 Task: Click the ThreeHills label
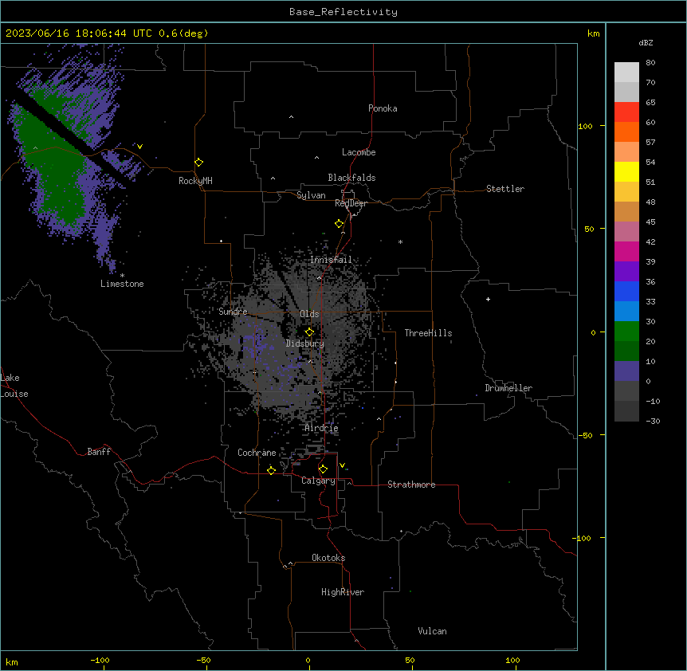(x=428, y=333)
